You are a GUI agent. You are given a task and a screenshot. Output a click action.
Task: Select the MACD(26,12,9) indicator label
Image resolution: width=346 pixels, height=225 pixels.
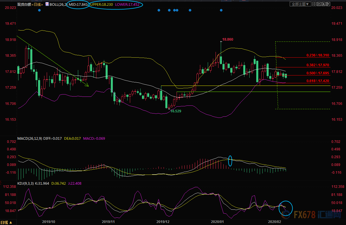tap(30, 139)
